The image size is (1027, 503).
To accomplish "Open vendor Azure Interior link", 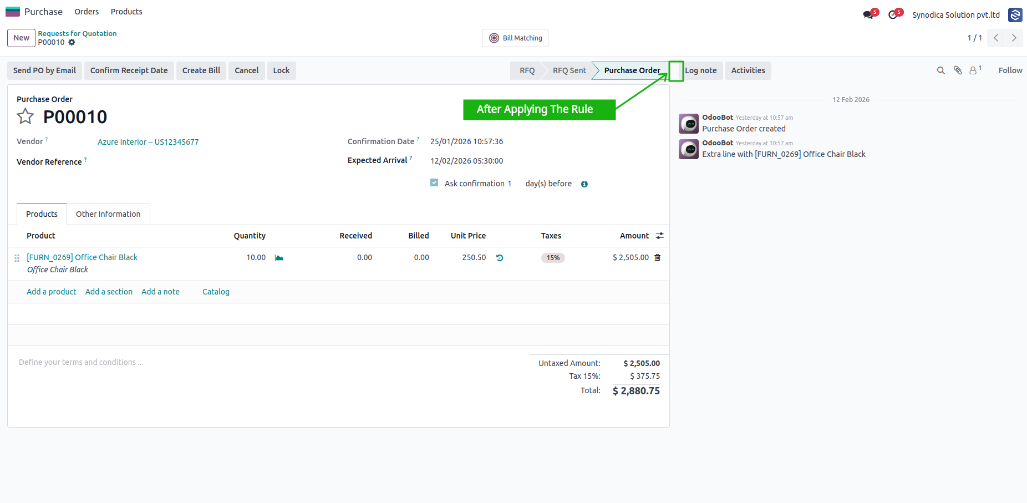I will [x=148, y=142].
